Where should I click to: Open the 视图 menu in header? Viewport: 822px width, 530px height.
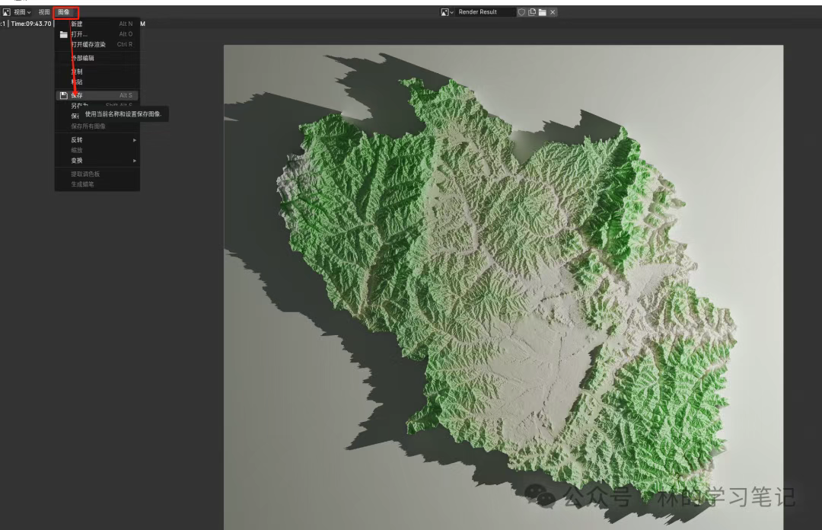pos(44,12)
